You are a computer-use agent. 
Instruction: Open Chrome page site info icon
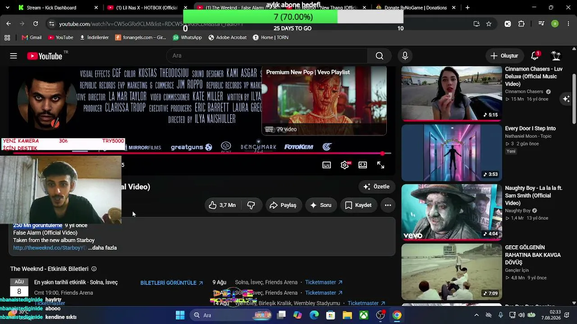(51, 24)
